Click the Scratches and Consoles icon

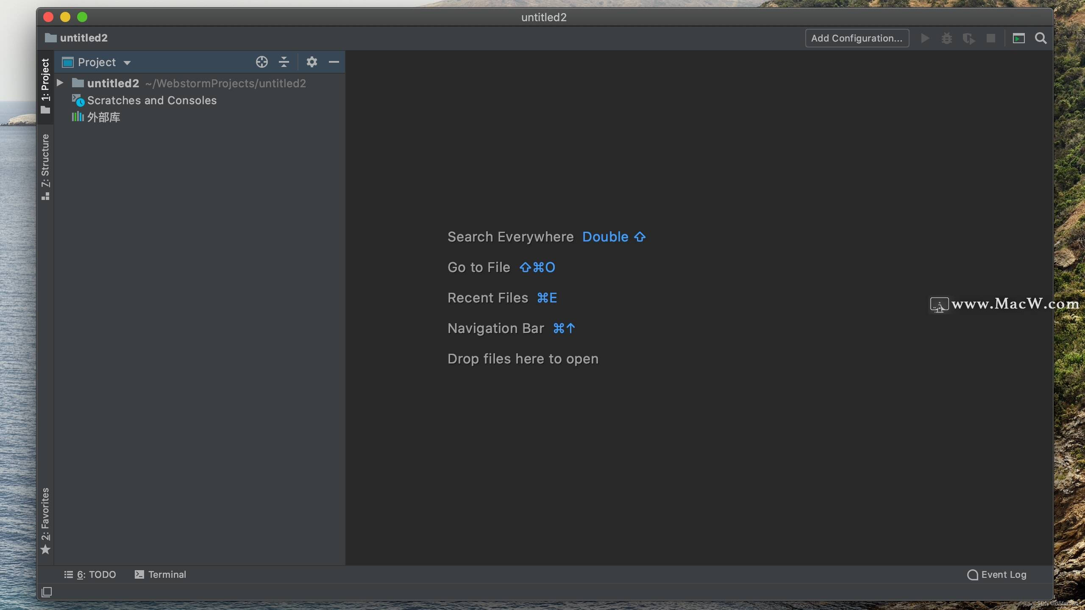pyautogui.click(x=78, y=100)
